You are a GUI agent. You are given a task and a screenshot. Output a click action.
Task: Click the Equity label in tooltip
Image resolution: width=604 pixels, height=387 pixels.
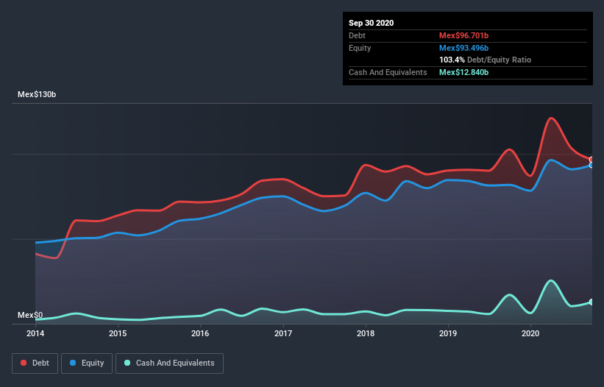point(360,48)
